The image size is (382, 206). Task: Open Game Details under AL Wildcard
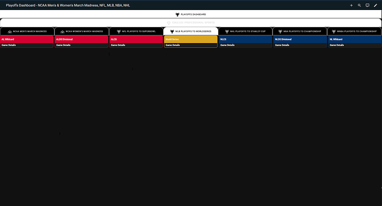point(27,45)
